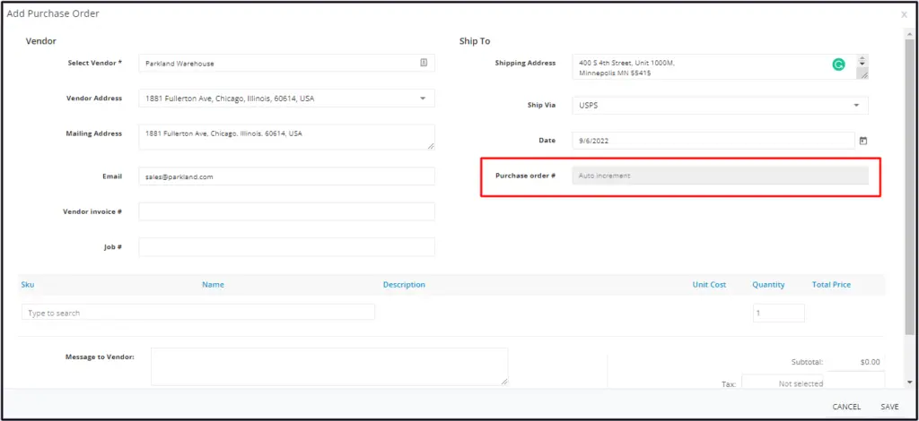Click the Description column header

(x=404, y=285)
